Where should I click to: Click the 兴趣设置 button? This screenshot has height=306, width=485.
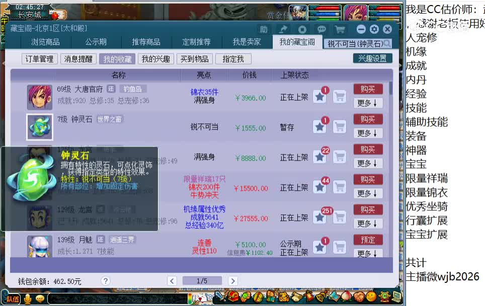[372, 58]
